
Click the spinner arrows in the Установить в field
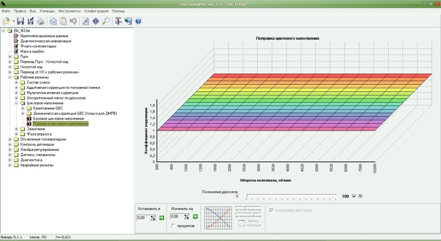(x=153, y=218)
